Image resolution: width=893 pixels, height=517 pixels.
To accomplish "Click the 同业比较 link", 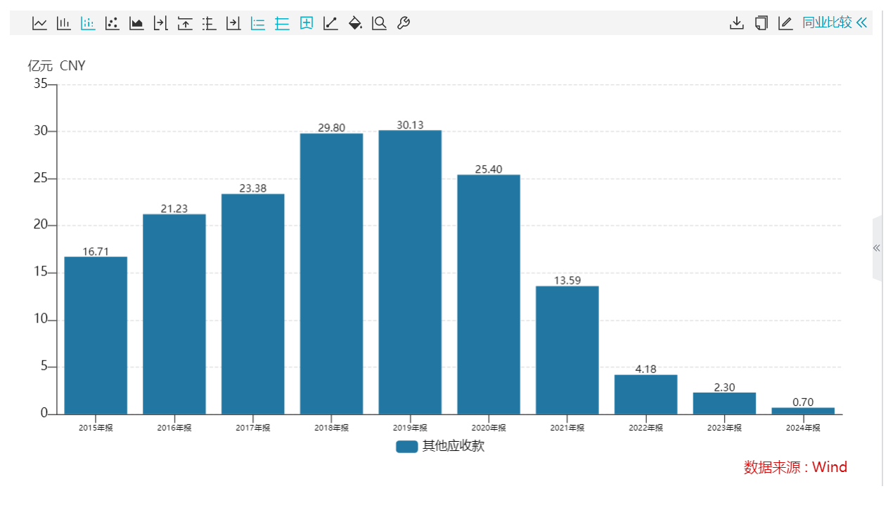I will (827, 22).
